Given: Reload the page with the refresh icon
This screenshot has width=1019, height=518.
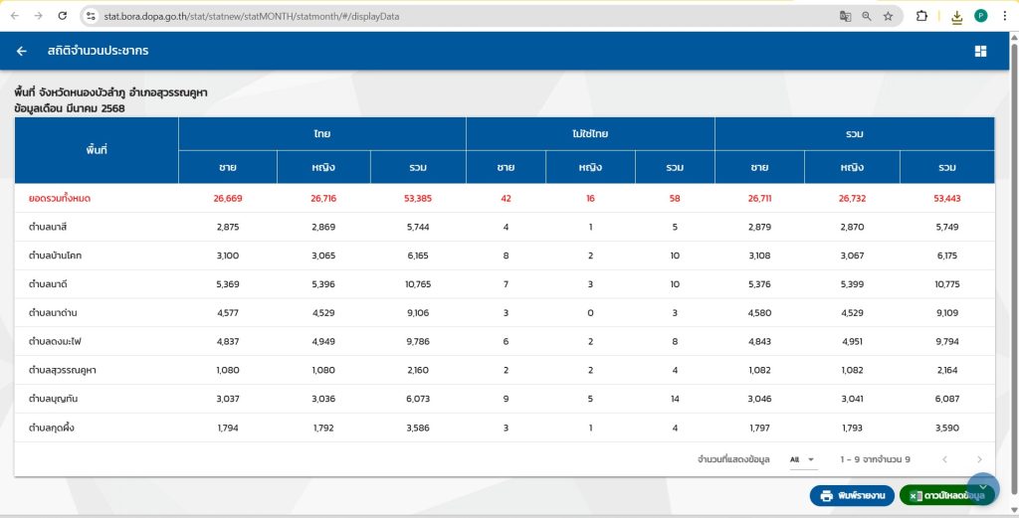Looking at the screenshot, I should coord(63,16).
